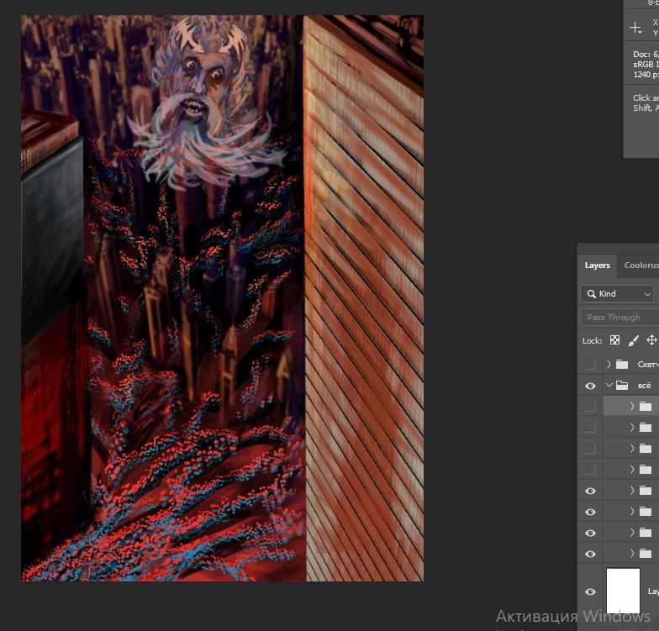Click the lock transparent pixels icon
The image size is (659, 631).
[x=614, y=340]
